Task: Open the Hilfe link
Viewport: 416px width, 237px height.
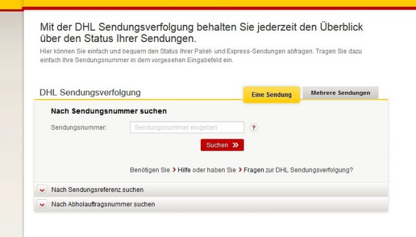Action: (x=184, y=170)
